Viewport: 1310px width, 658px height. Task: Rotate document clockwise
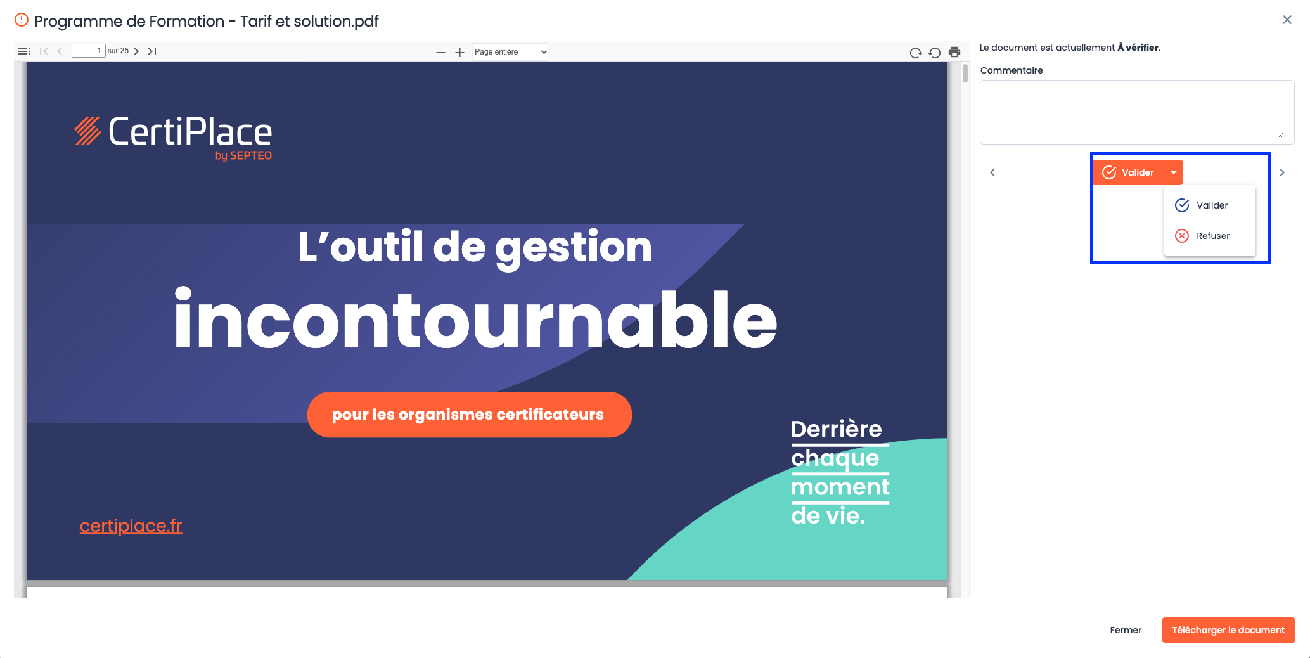pyautogui.click(x=916, y=53)
